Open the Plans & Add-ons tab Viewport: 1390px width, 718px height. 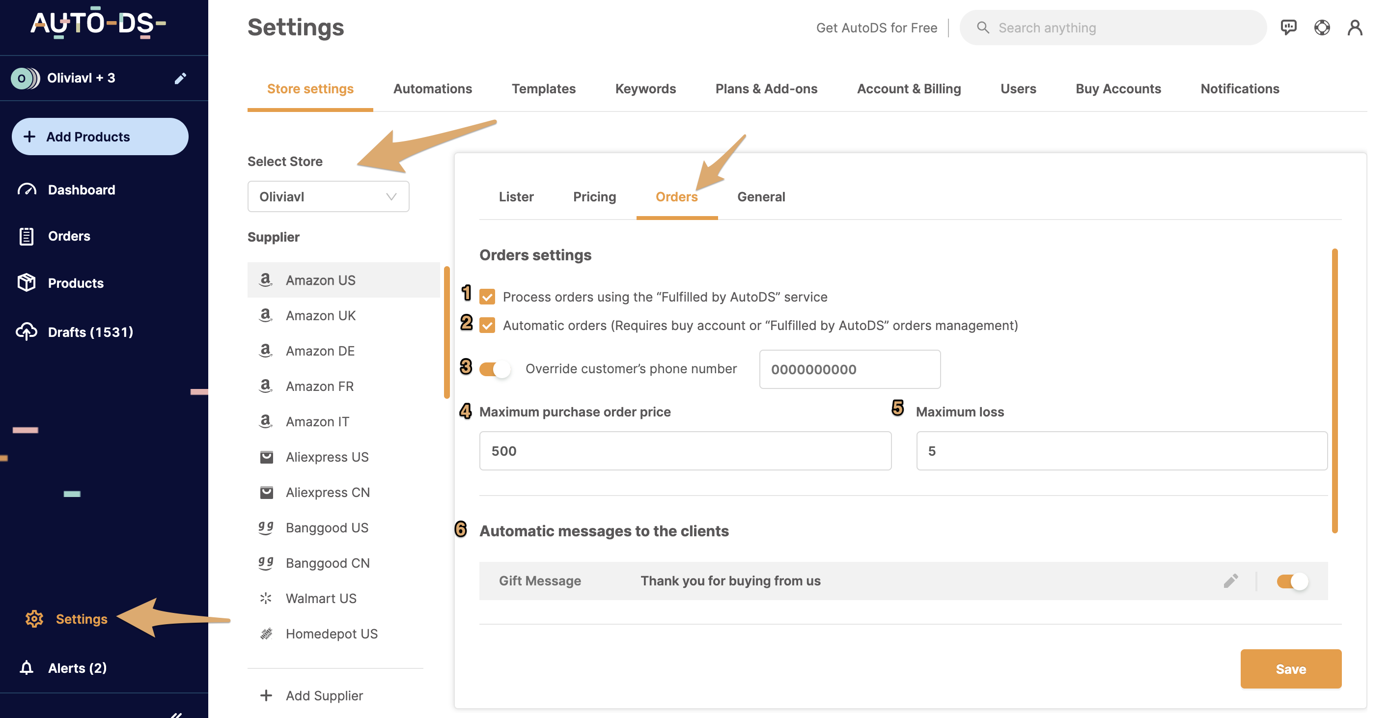coord(766,89)
